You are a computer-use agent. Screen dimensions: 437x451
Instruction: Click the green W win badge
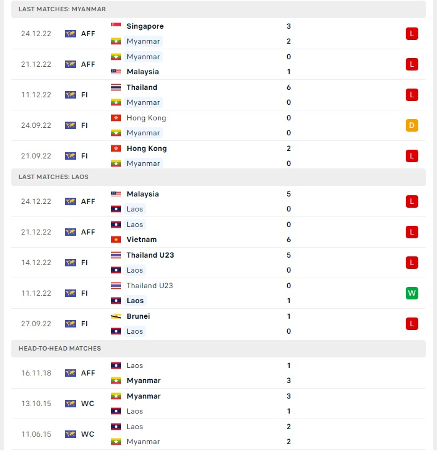point(411,293)
